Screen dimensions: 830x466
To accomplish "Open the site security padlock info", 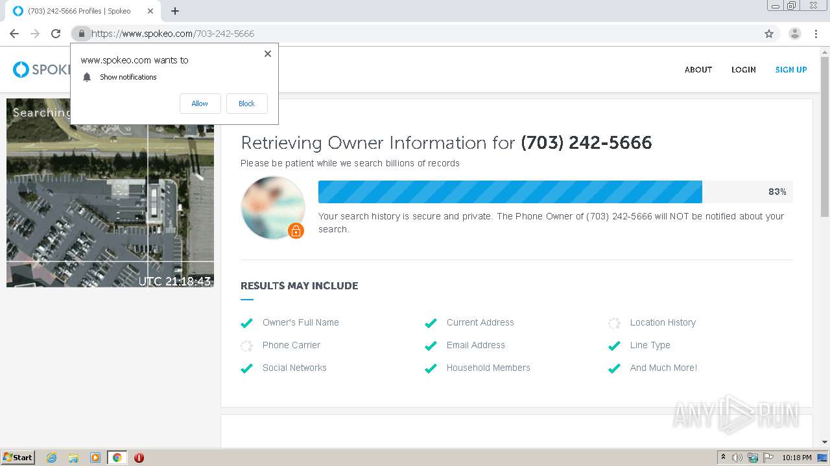I will pyautogui.click(x=81, y=34).
